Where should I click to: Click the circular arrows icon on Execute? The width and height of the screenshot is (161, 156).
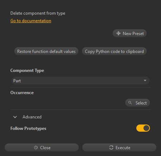point(111,147)
